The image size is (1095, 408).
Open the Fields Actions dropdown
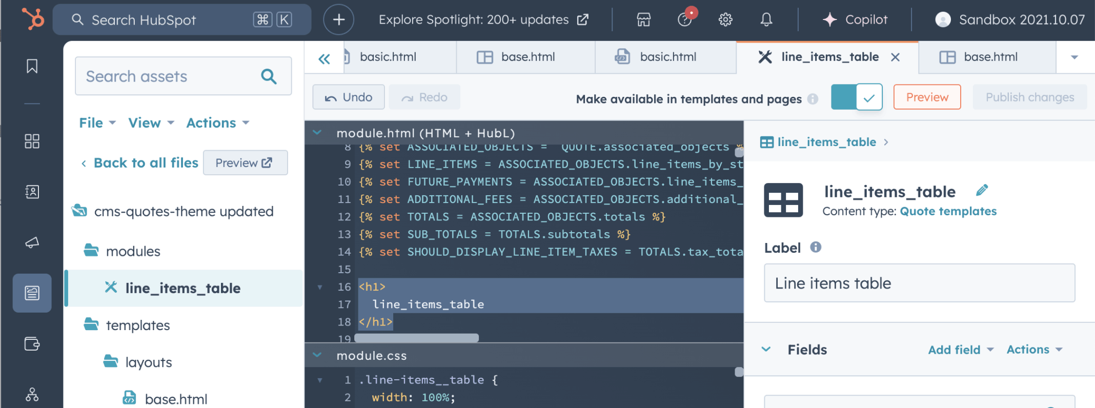point(1035,350)
